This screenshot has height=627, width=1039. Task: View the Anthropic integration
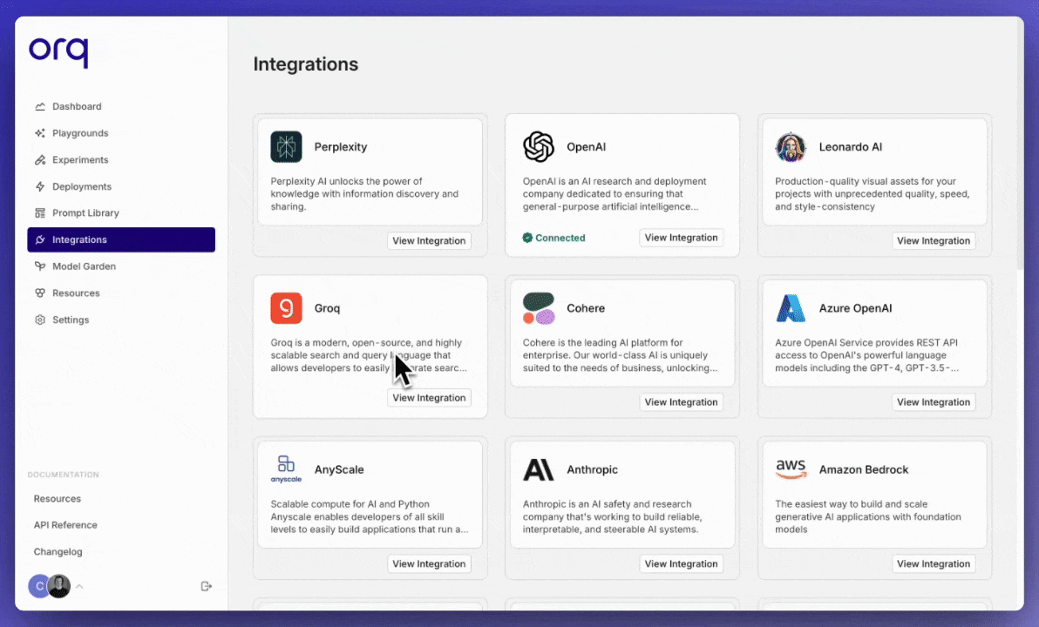coord(681,564)
